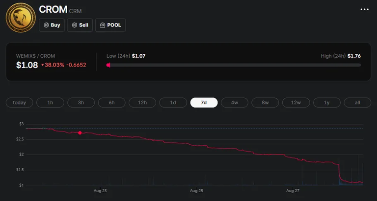Click the $2.5 axis label
The image size is (377, 201).
20,139
